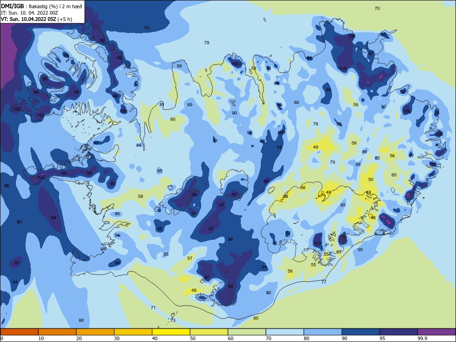456x342 pixels.
Task: Click the '78' humidity value on the map
Action: point(316,124)
